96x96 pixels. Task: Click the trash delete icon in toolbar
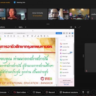point(45,36)
